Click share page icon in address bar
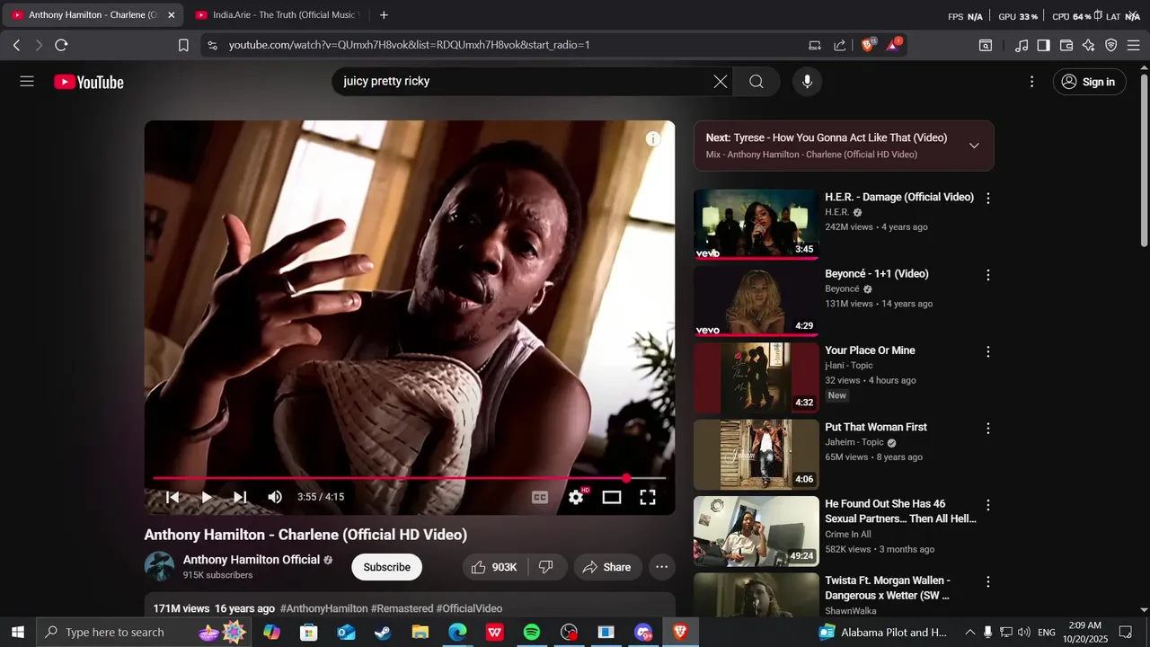Image resolution: width=1150 pixels, height=647 pixels. (x=840, y=45)
